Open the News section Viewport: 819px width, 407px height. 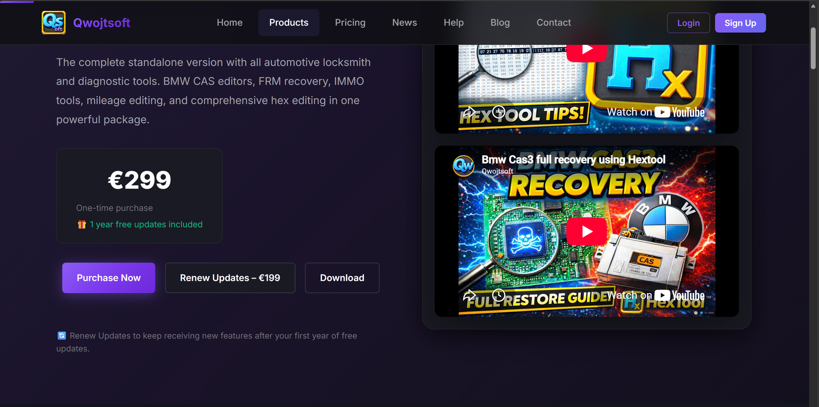[x=404, y=22]
